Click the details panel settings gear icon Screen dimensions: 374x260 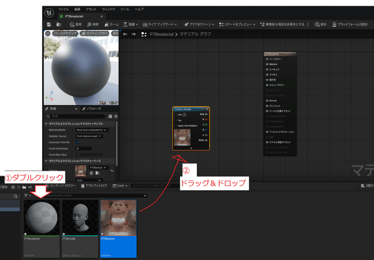point(115,116)
